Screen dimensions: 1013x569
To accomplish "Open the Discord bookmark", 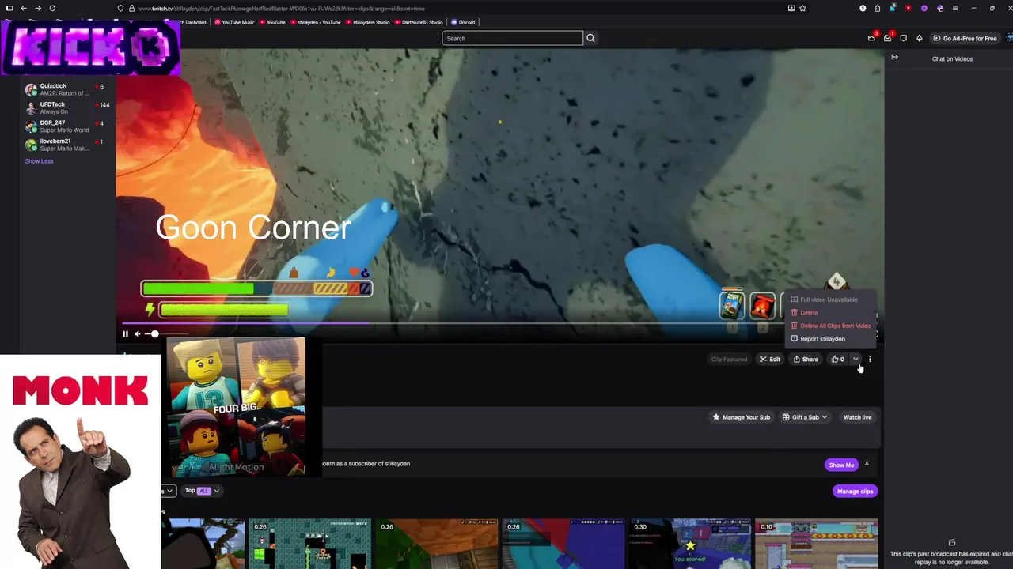I will [463, 22].
